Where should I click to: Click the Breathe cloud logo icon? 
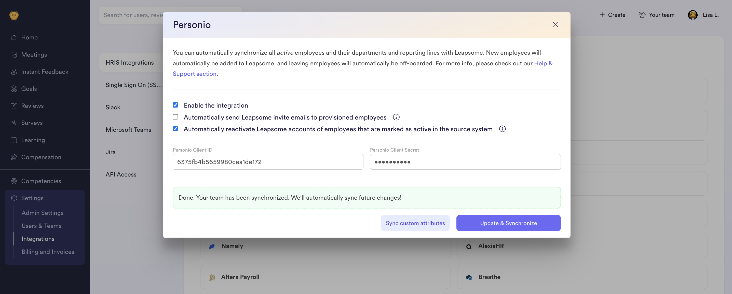tap(469, 277)
